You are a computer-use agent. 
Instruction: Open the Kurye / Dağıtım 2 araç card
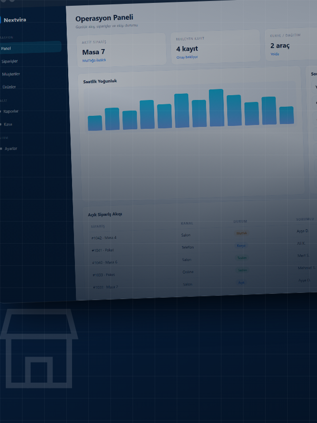pos(291,44)
